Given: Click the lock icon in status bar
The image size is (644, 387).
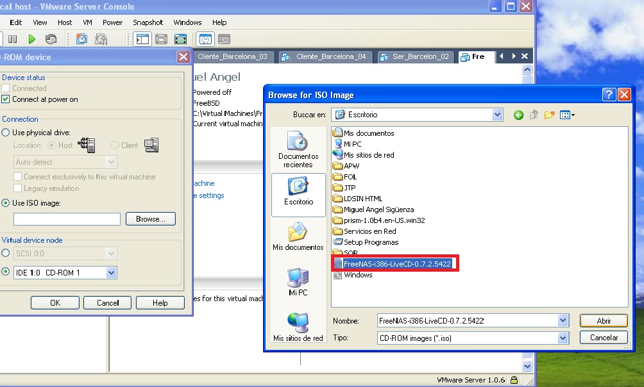Looking at the screenshot, I should pos(514,380).
